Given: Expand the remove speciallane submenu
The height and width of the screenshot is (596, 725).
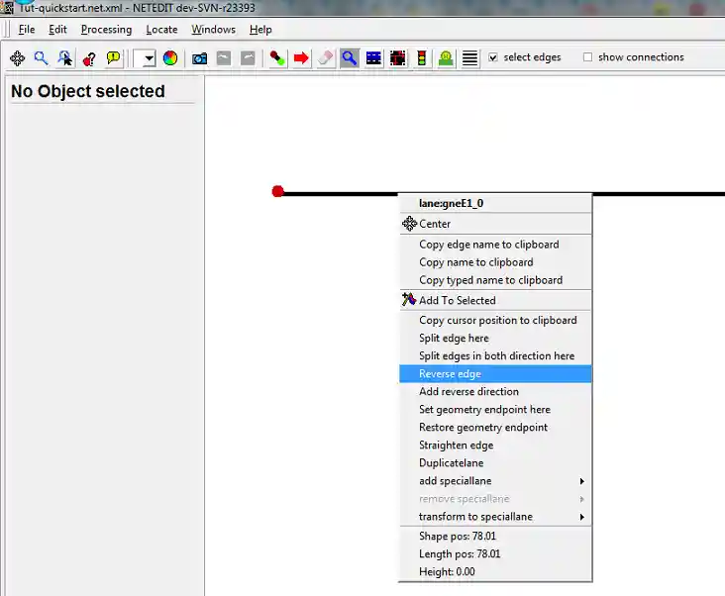Looking at the screenshot, I should 582,499.
